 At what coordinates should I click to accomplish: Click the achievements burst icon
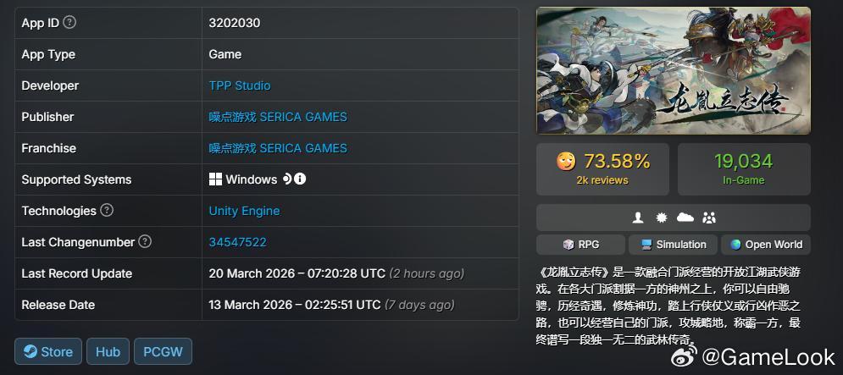(662, 217)
